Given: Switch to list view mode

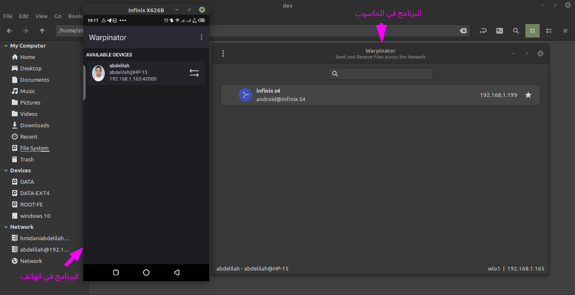Looking at the screenshot, I should pyautogui.click(x=549, y=31).
